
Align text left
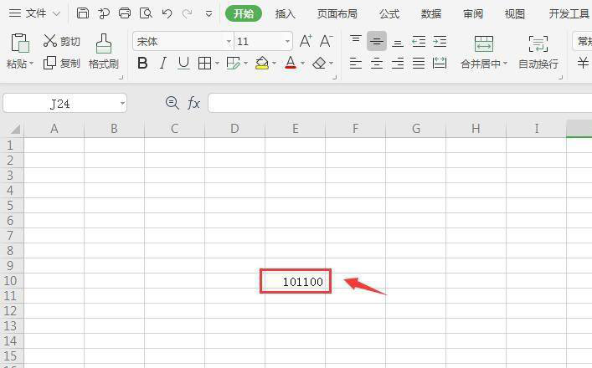pos(356,63)
